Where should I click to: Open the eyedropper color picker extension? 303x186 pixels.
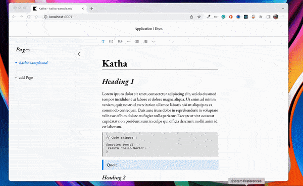tap(208, 17)
